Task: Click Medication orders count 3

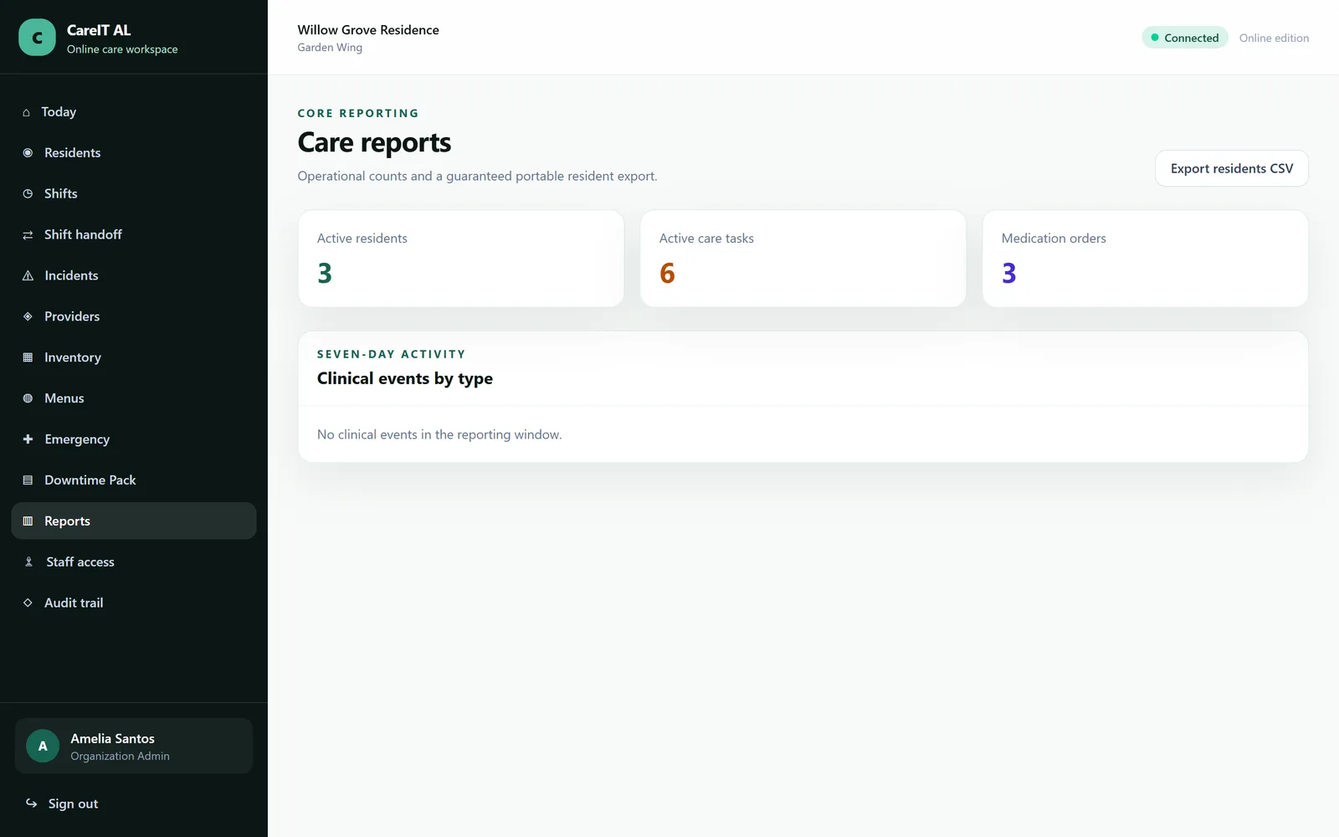Action: pyautogui.click(x=1009, y=274)
